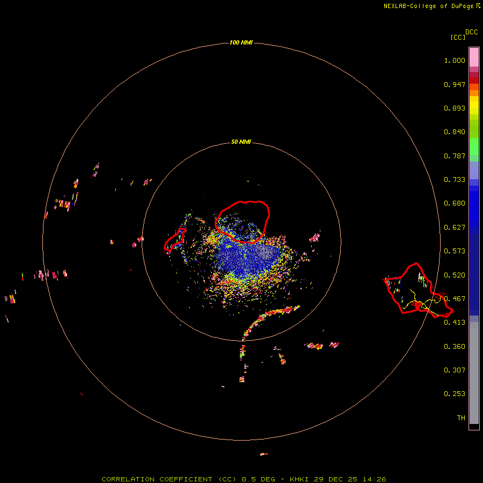Click the 0.627 color scale label
The height and width of the screenshot is (483, 483).
click(x=455, y=228)
